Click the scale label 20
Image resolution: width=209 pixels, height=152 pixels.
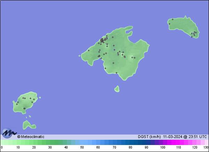[x=34, y=147]
